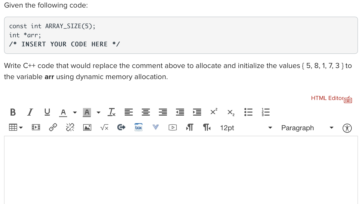Insert a bulleted list
361x204 pixels.
(x=248, y=112)
